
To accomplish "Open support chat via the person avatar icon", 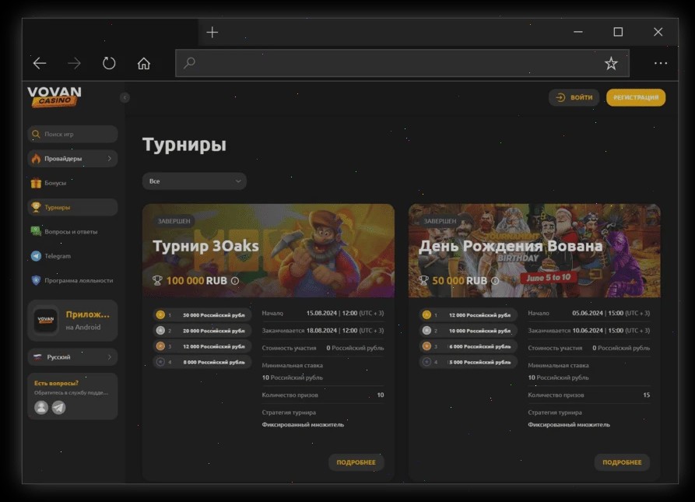I will coord(41,407).
